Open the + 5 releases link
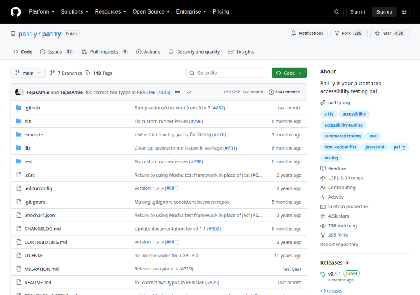This screenshot has height=295, width=420. [x=331, y=291]
